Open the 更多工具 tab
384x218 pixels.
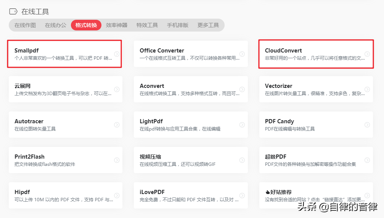[x=208, y=25]
